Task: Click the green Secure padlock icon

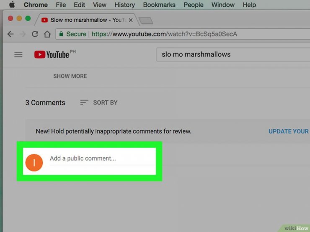Action: click(x=61, y=34)
